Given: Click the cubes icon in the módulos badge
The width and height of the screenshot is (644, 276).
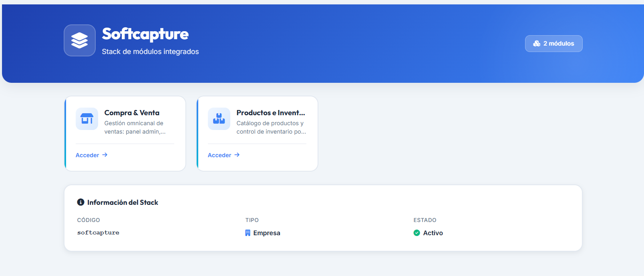Looking at the screenshot, I should (x=537, y=44).
